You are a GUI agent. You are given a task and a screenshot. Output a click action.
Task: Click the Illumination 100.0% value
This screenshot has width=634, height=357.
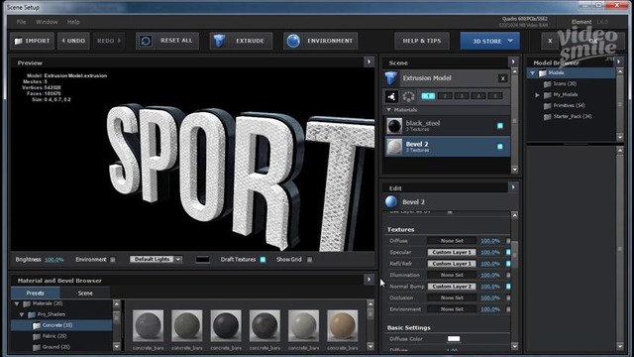[x=490, y=276]
